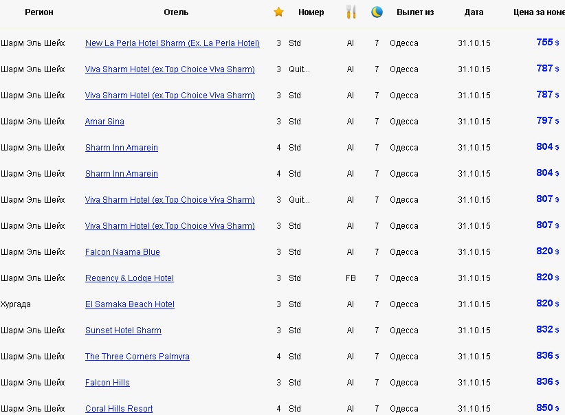
Task: Open the Coral Hills Resort link
Action: tap(119, 409)
